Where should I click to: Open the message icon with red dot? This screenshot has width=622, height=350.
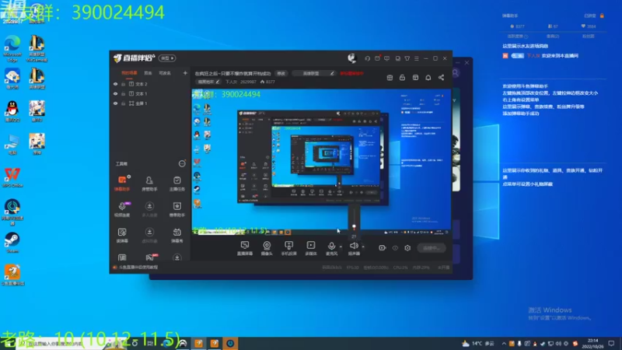(x=377, y=58)
